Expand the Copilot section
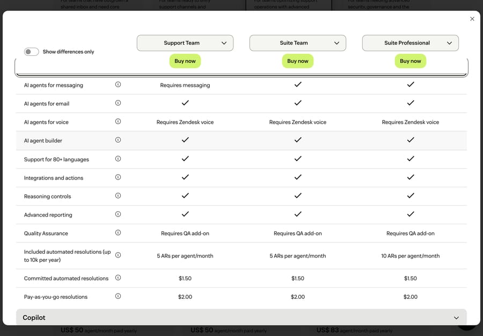 pos(241,318)
